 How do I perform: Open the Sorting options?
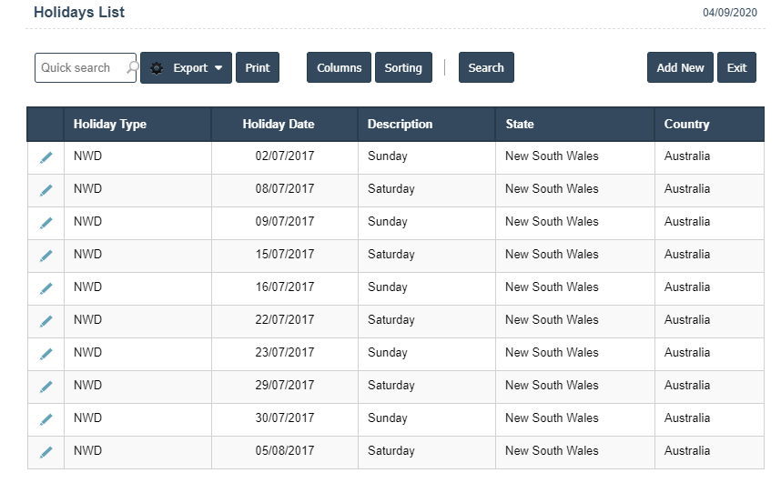pos(403,68)
